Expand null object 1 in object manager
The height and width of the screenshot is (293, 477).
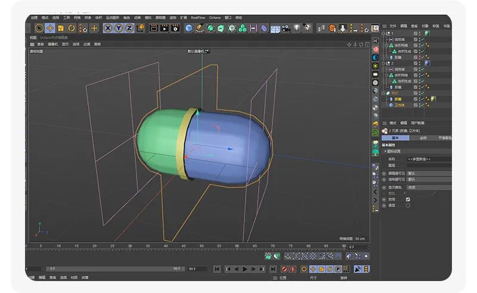click(383, 33)
